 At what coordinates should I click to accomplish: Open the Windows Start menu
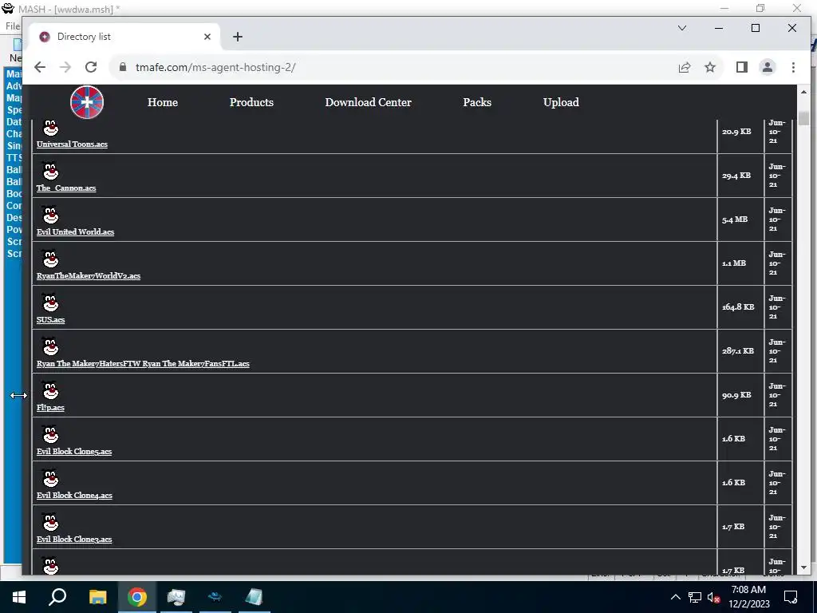(19, 597)
